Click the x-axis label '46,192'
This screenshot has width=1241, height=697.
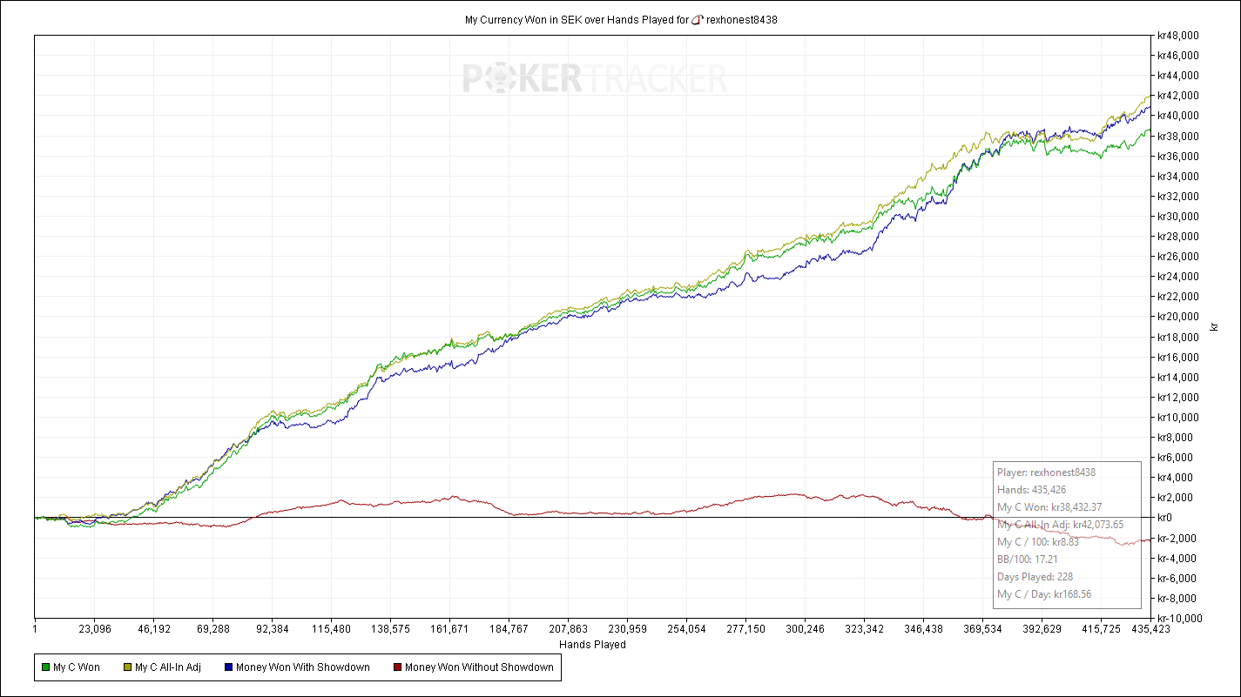pyautogui.click(x=154, y=628)
